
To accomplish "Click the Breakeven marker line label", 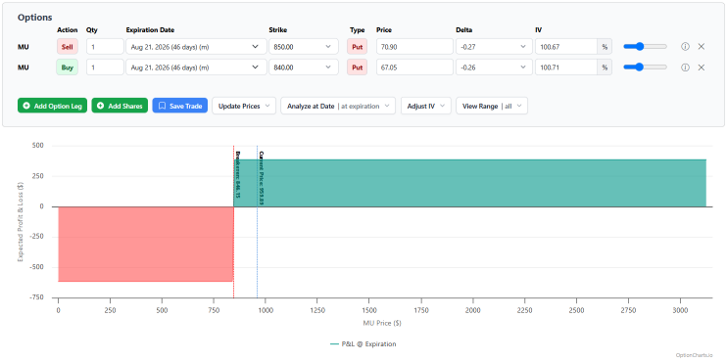I will pyautogui.click(x=238, y=174).
